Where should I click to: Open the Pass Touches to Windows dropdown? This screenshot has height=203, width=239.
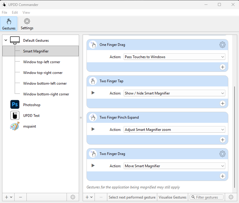pyautogui.click(x=174, y=57)
